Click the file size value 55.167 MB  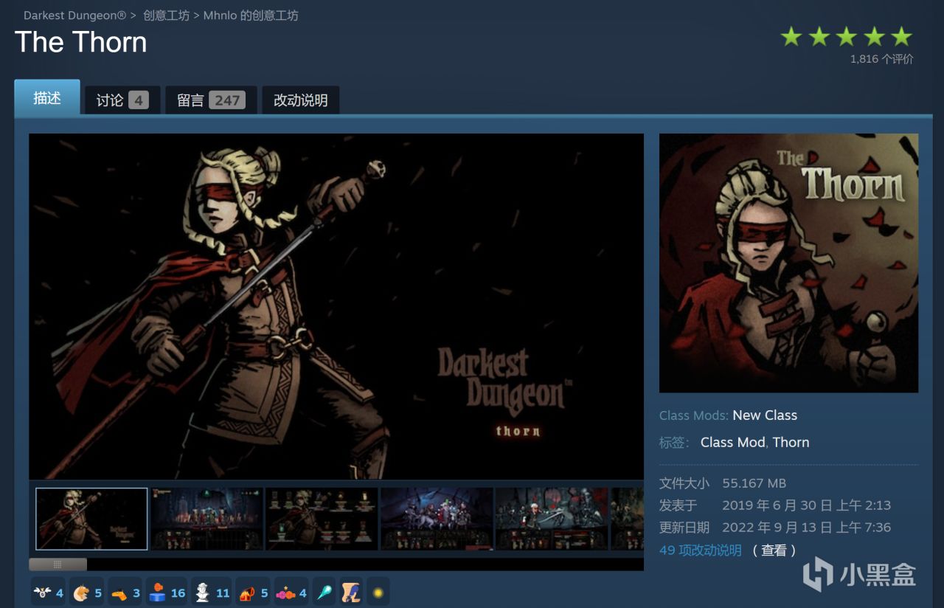point(754,483)
